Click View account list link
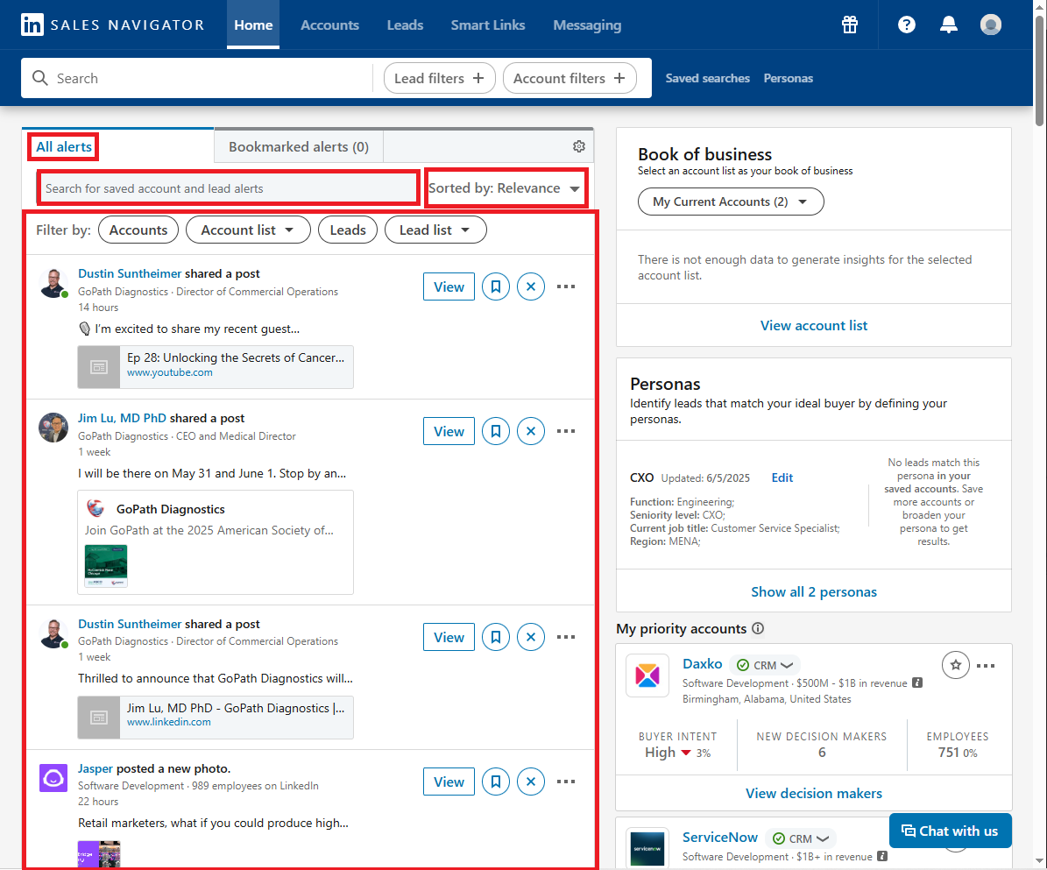The height and width of the screenshot is (870, 1047). 813,325
